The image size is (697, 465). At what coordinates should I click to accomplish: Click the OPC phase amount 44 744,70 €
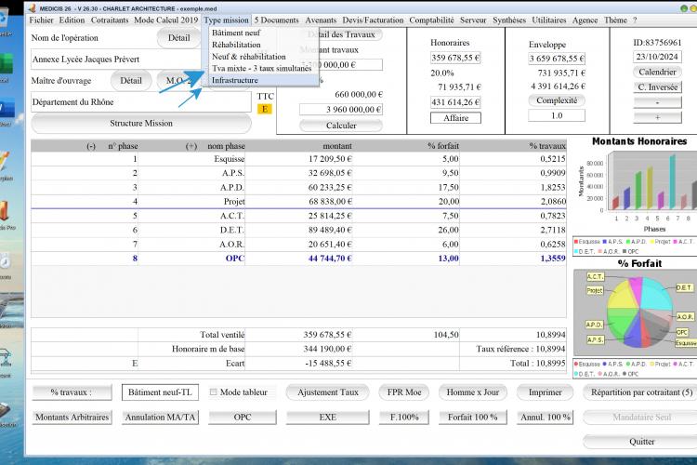(x=330, y=259)
